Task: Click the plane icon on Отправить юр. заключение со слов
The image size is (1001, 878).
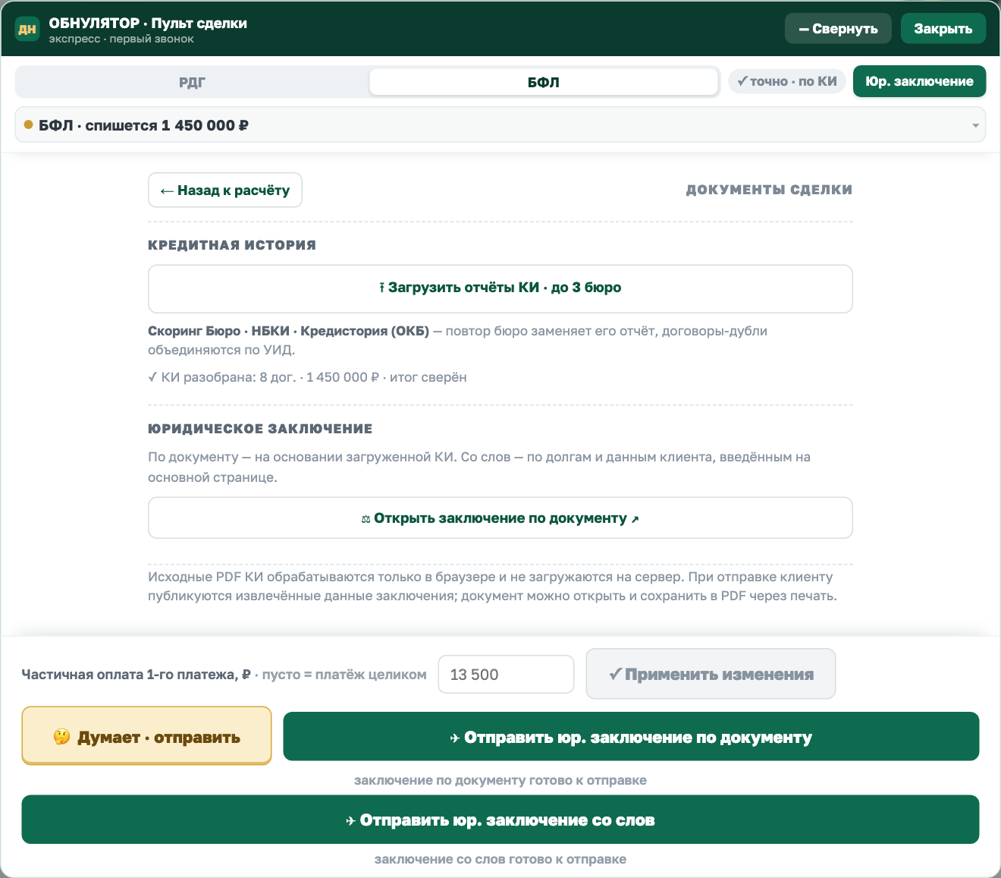Action: 350,820
